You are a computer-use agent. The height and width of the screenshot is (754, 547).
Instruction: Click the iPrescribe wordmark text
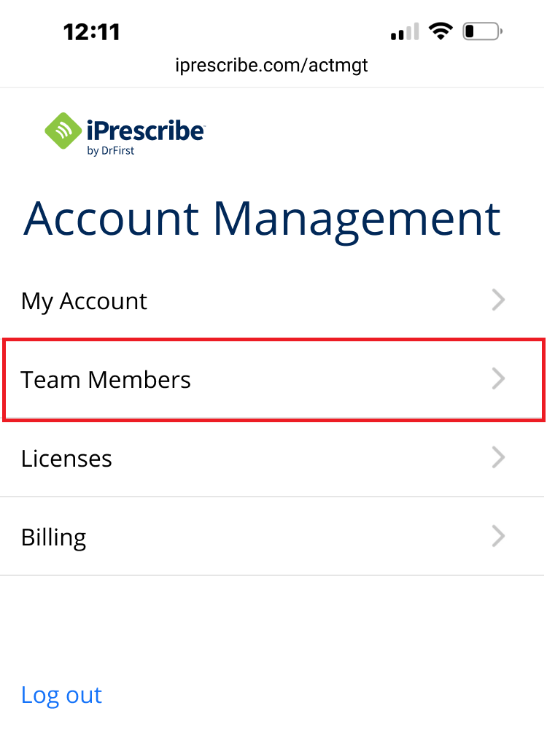pyautogui.click(x=144, y=131)
